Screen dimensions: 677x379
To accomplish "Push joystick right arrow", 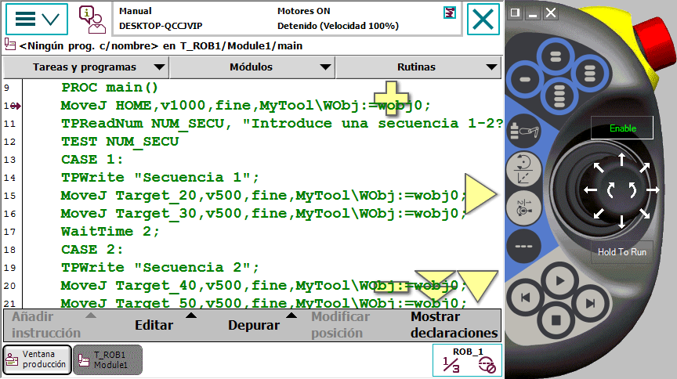I will [653, 190].
